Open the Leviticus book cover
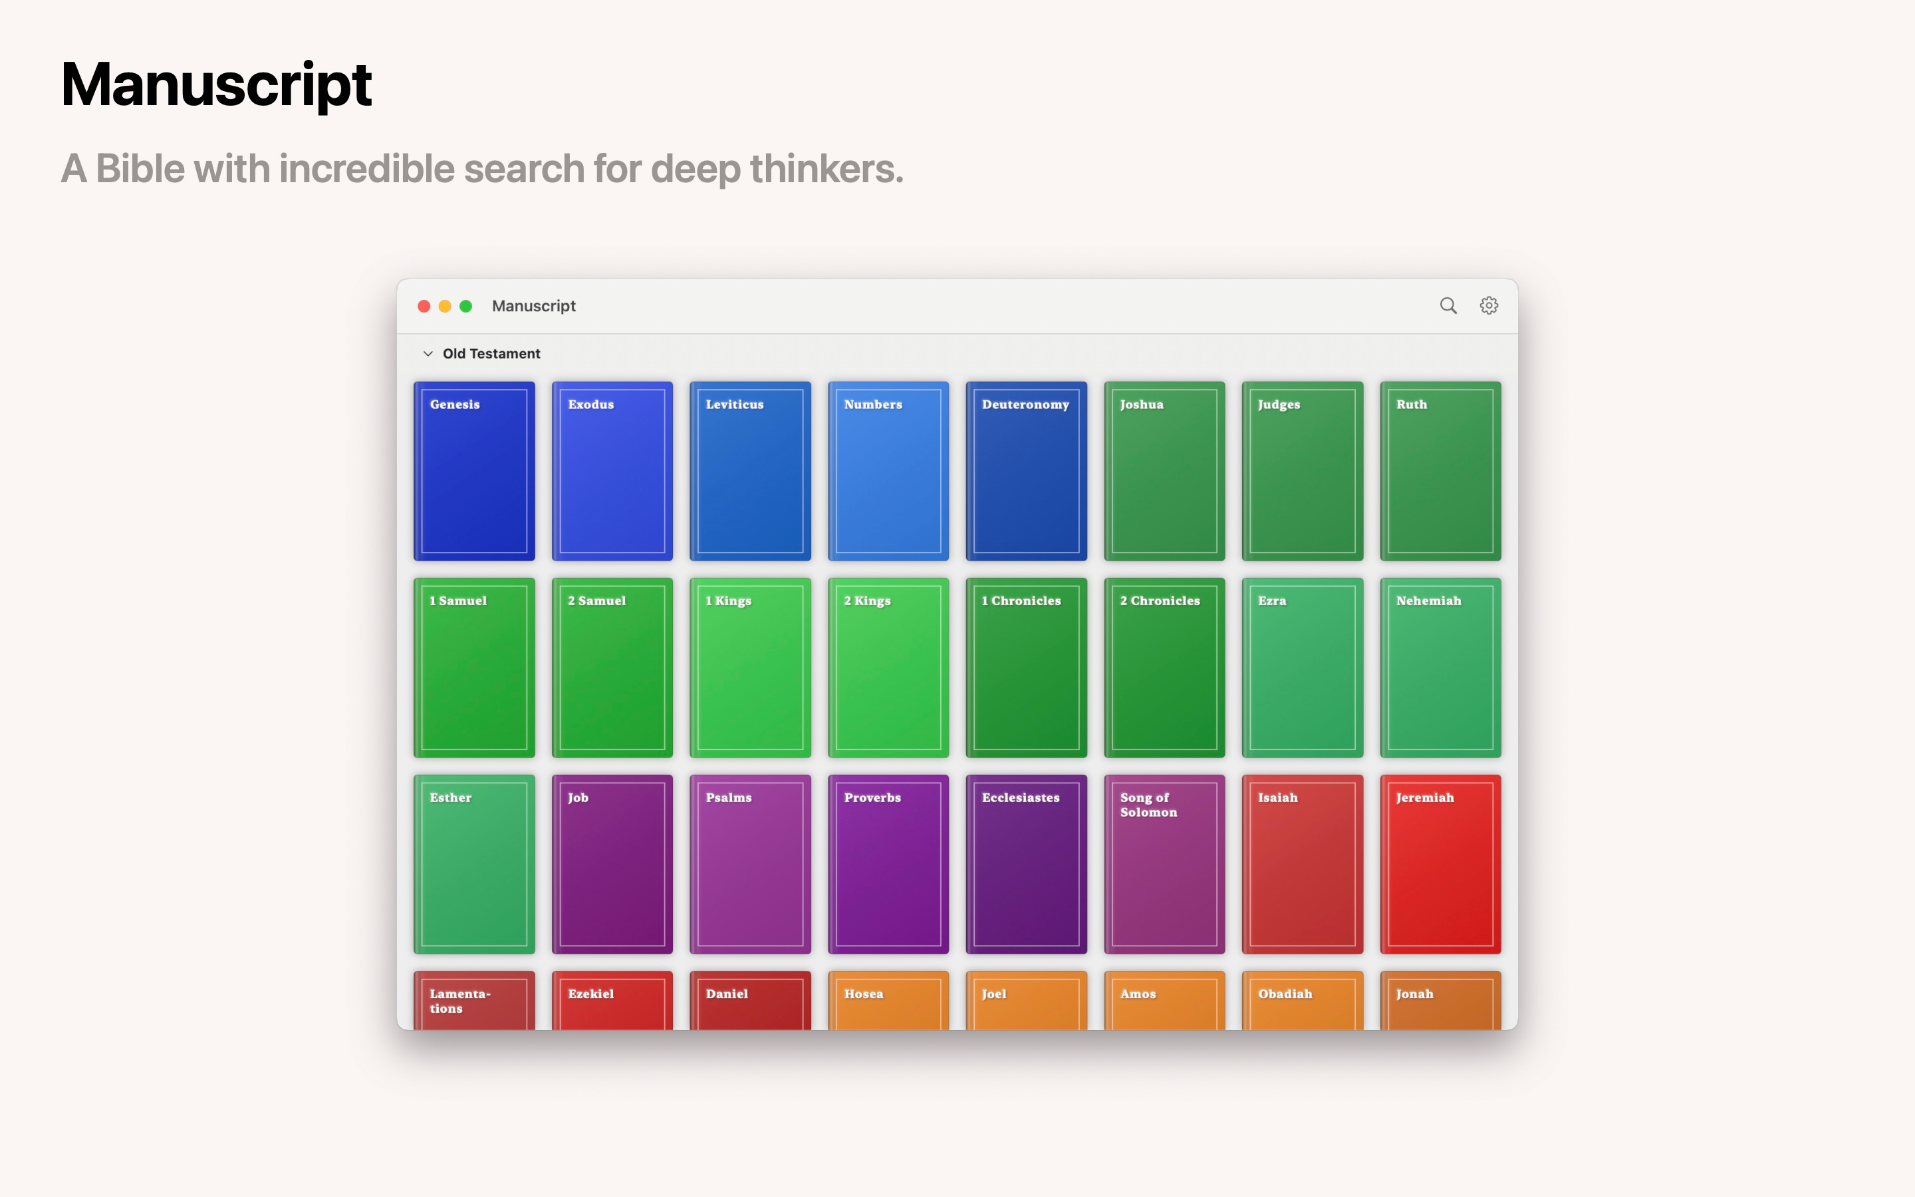Viewport: 1915px width, 1197px height. [x=750, y=471]
